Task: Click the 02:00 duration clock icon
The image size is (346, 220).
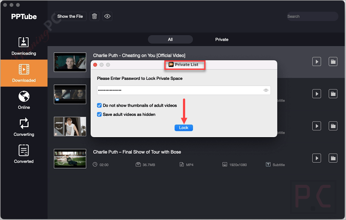Action: tap(95, 164)
